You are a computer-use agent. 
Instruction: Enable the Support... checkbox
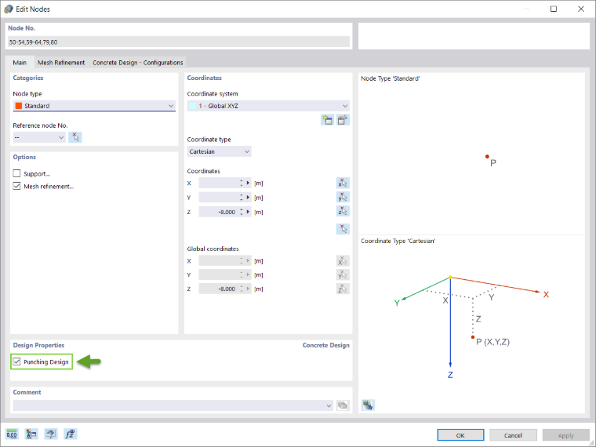tap(16, 173)
